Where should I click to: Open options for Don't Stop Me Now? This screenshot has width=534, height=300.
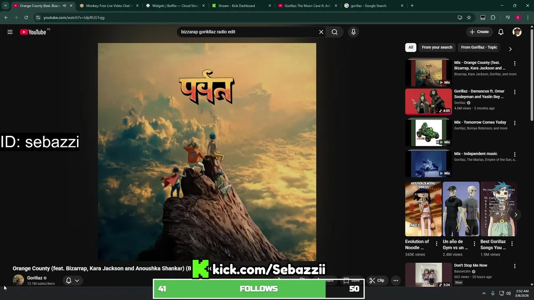[515, 266]
